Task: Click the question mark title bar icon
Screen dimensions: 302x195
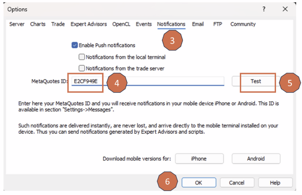Action: (x=264, y=9)
